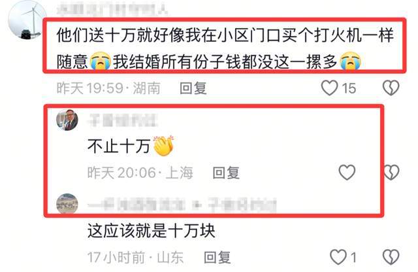Click the timestamp 昨天 19:59 · 湖南

pyautogui.click(x=108, y=88)
